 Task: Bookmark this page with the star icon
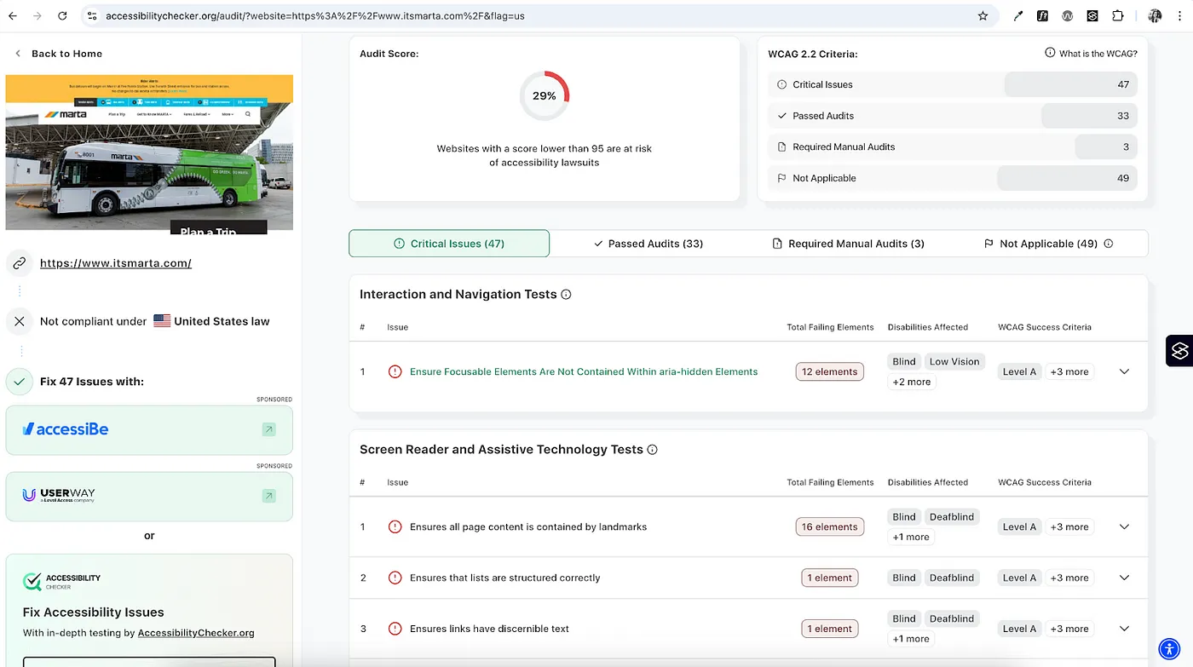coord(983,15)
